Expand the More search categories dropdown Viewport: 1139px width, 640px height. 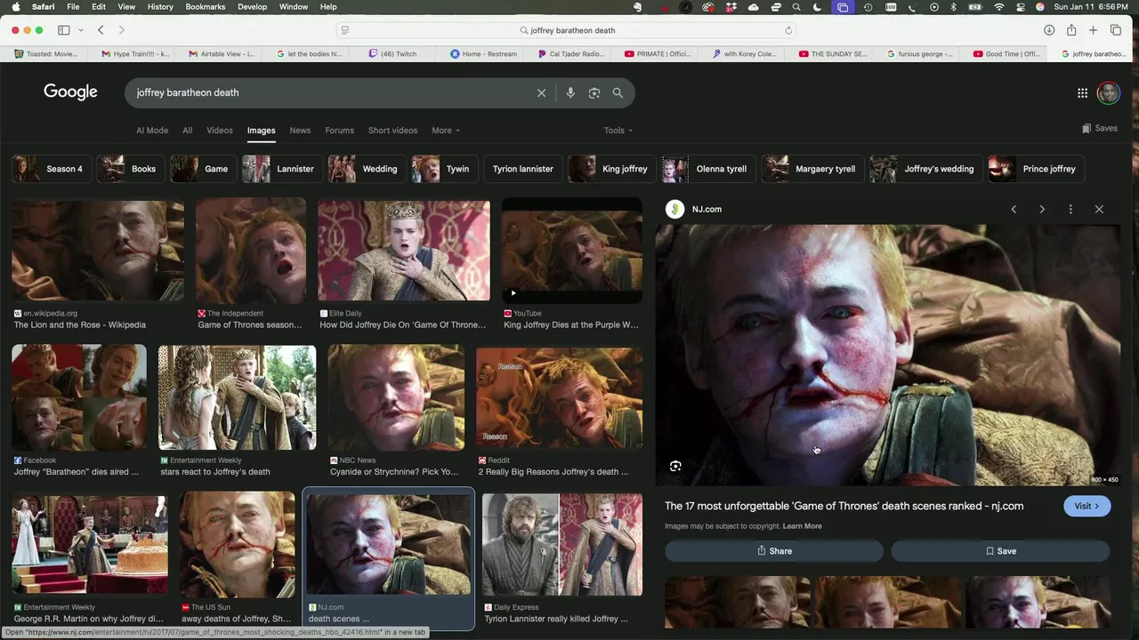pyautogui.click(x=446, y=131)
